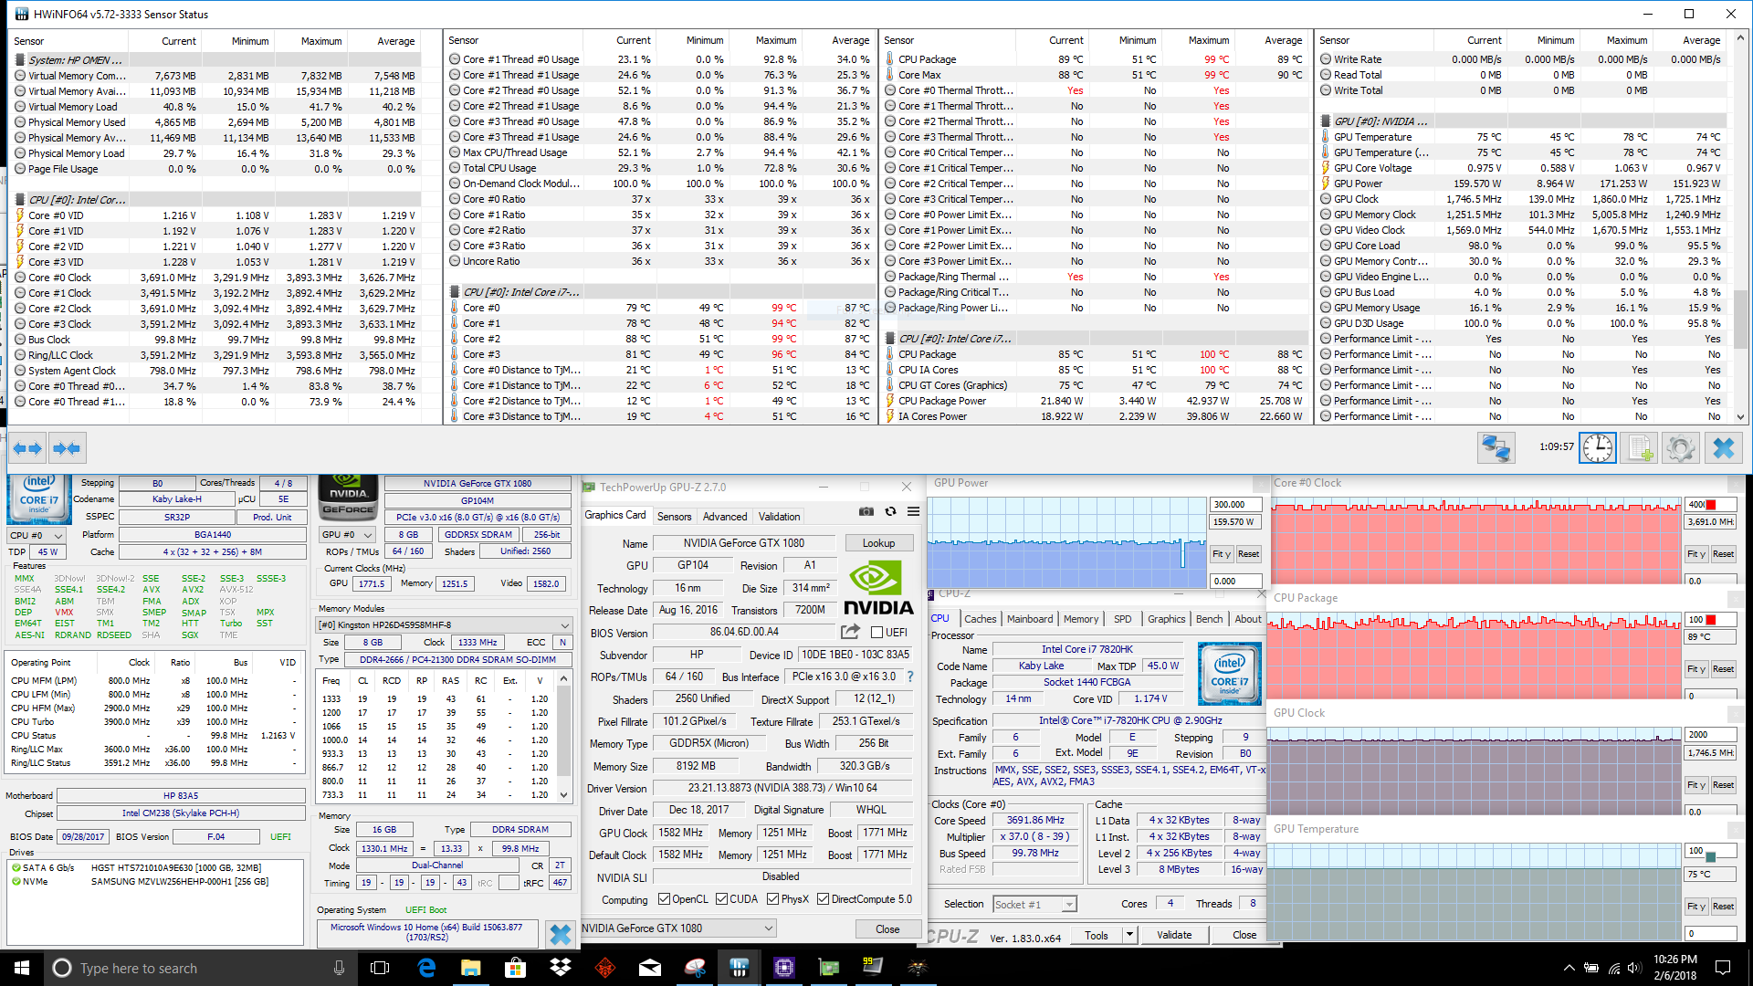Click the Lookup button in GPU-Z
The width and height of the screenshot is (1753, 986).
[878, 543]
